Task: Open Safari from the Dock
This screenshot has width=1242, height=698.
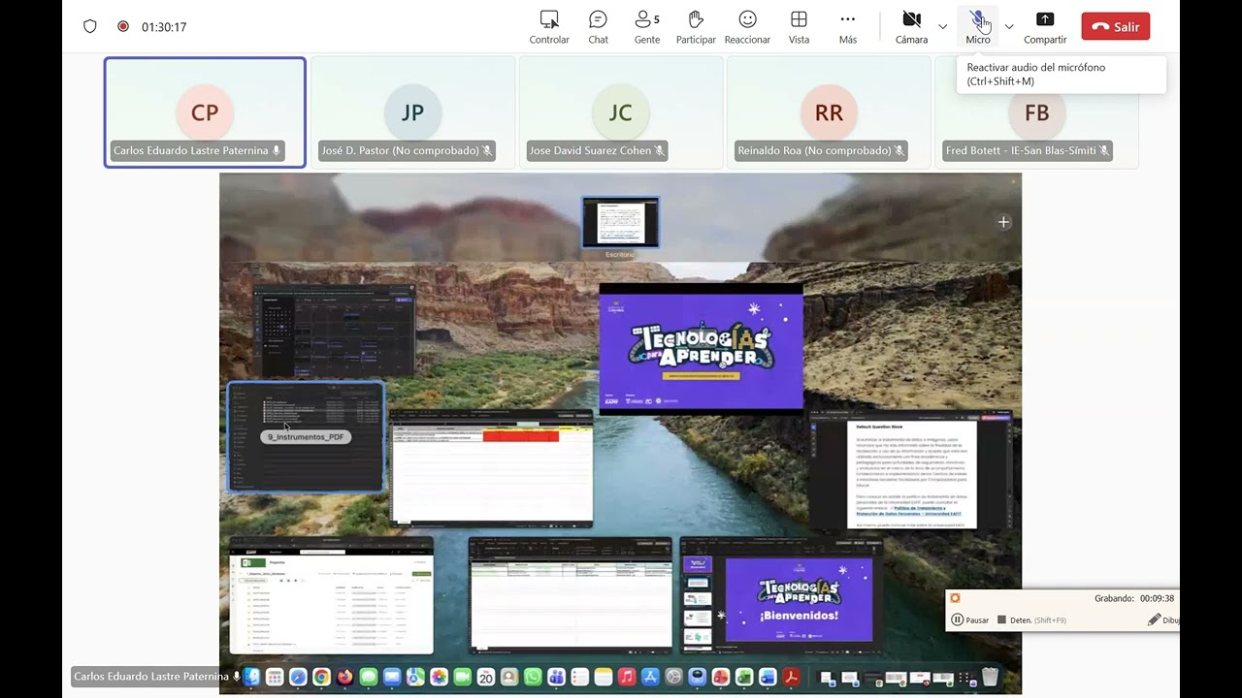Action: pyautogui.click(x=298, y=677)
